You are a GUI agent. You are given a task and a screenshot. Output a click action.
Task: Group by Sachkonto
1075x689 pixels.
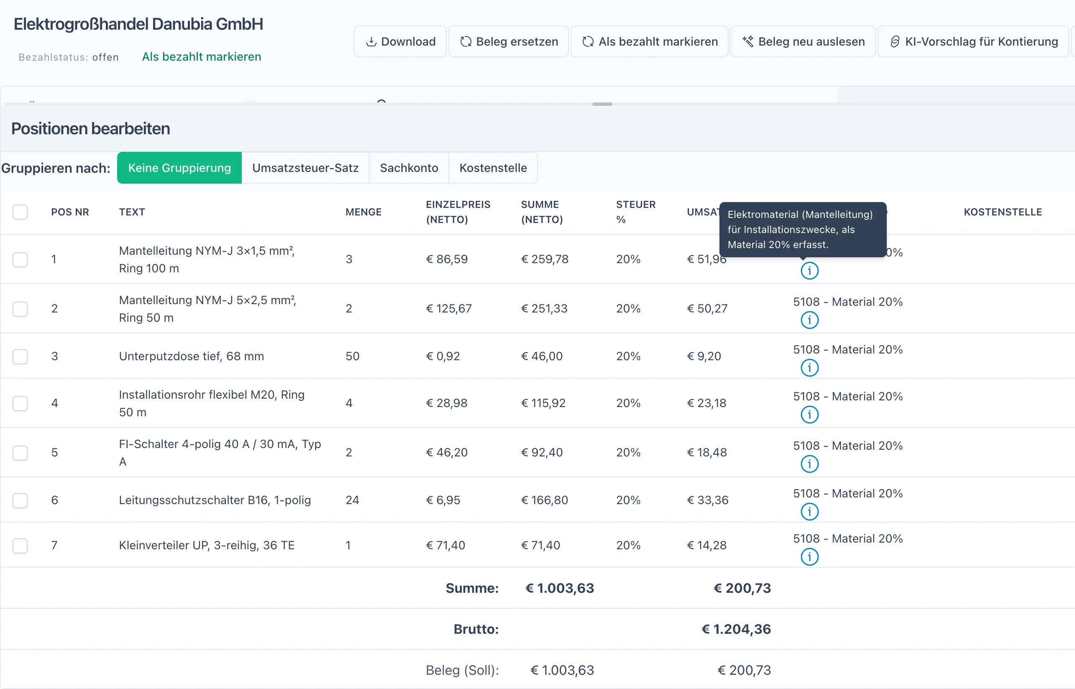409,168
